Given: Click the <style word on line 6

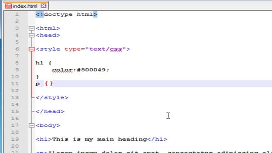Looking at the screenshot, I should coord(48,49).
